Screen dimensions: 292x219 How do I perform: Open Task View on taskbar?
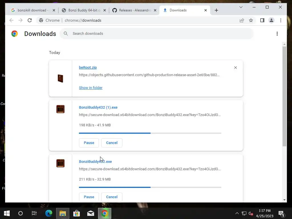(34, 213)
